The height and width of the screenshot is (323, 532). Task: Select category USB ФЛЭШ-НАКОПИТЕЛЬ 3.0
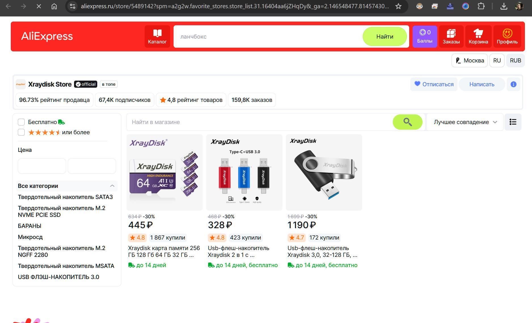[x=58, y=277]
